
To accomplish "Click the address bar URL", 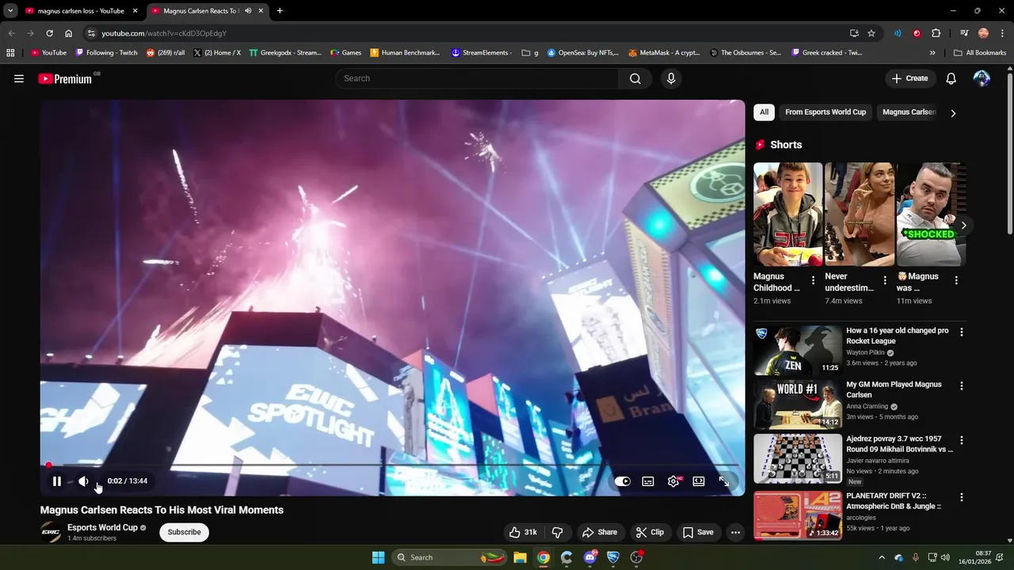I will coord(164,33).
